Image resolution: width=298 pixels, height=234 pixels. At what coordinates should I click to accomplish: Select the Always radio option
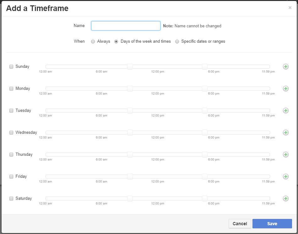[93, 41]
